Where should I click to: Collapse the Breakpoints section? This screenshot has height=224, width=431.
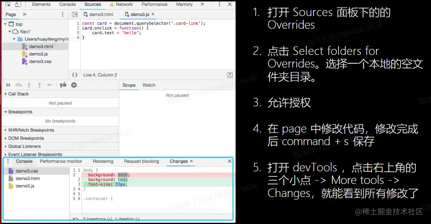click(5, 112)
